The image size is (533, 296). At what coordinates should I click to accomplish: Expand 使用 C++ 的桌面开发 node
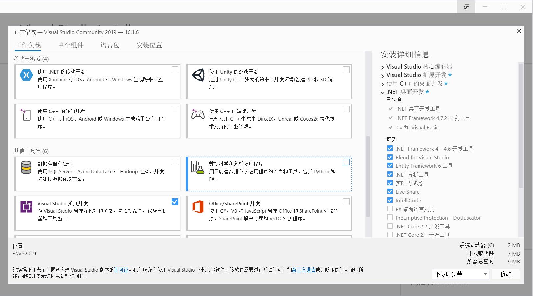click(x=382, y=85)
